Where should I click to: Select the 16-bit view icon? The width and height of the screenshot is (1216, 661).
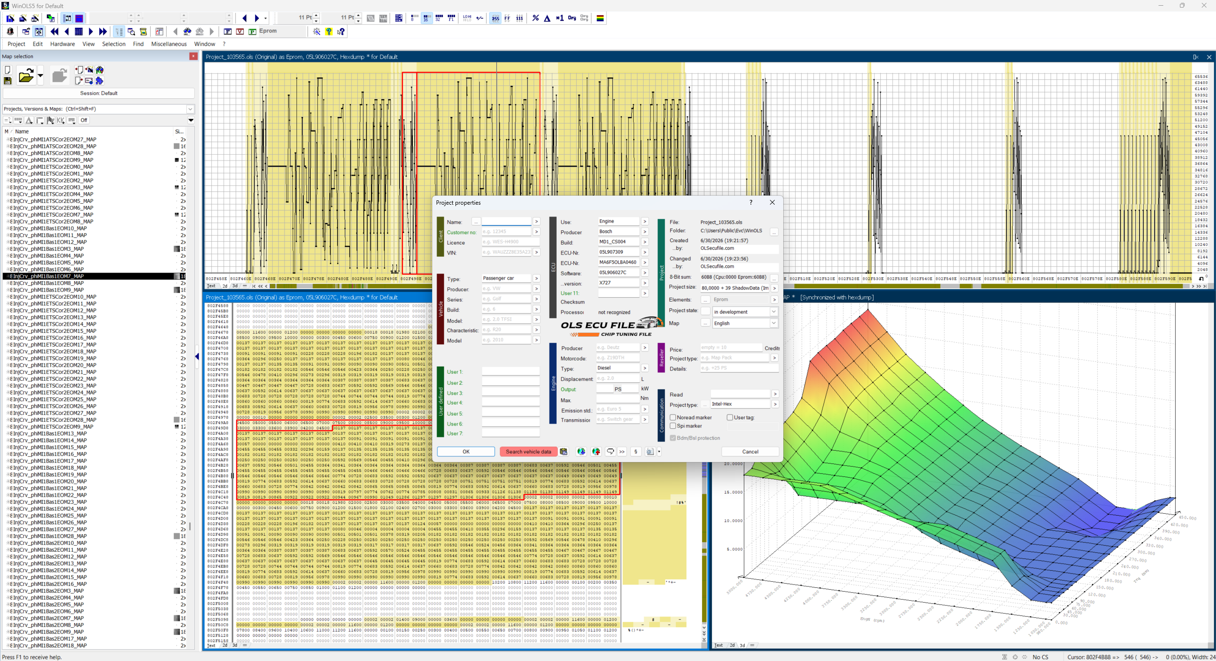(426, 18)
